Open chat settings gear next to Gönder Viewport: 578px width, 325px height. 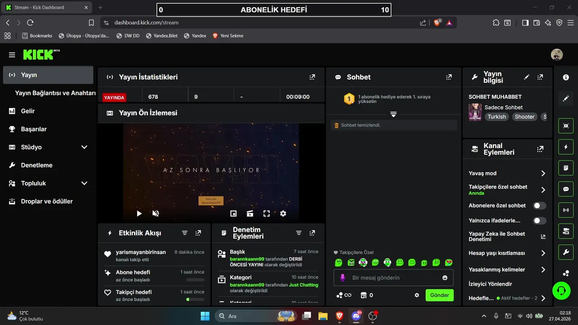(417, 295)
